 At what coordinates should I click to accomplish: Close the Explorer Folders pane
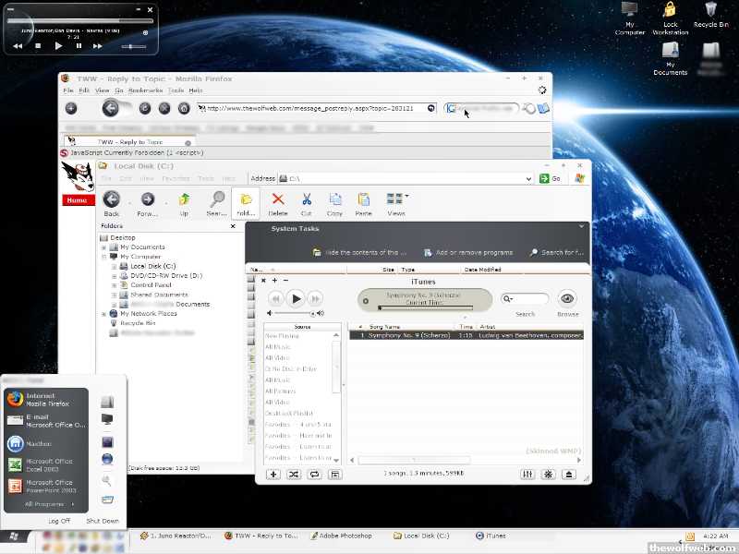[x=233, y=226]
